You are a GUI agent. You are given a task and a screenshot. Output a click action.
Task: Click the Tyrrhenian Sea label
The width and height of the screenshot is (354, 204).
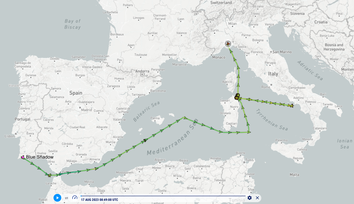pos(272,119)
